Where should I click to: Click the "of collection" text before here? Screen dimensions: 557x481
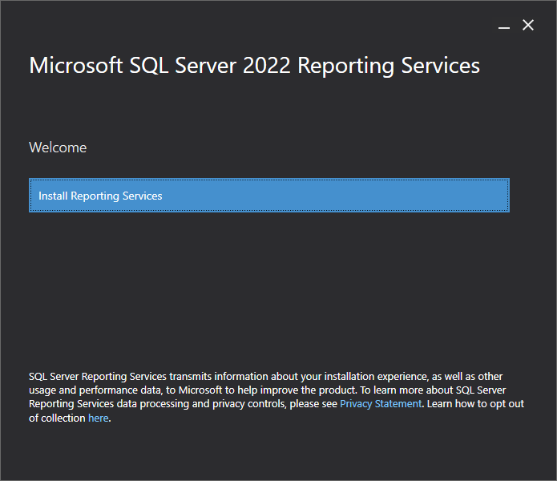pos(57,418)
